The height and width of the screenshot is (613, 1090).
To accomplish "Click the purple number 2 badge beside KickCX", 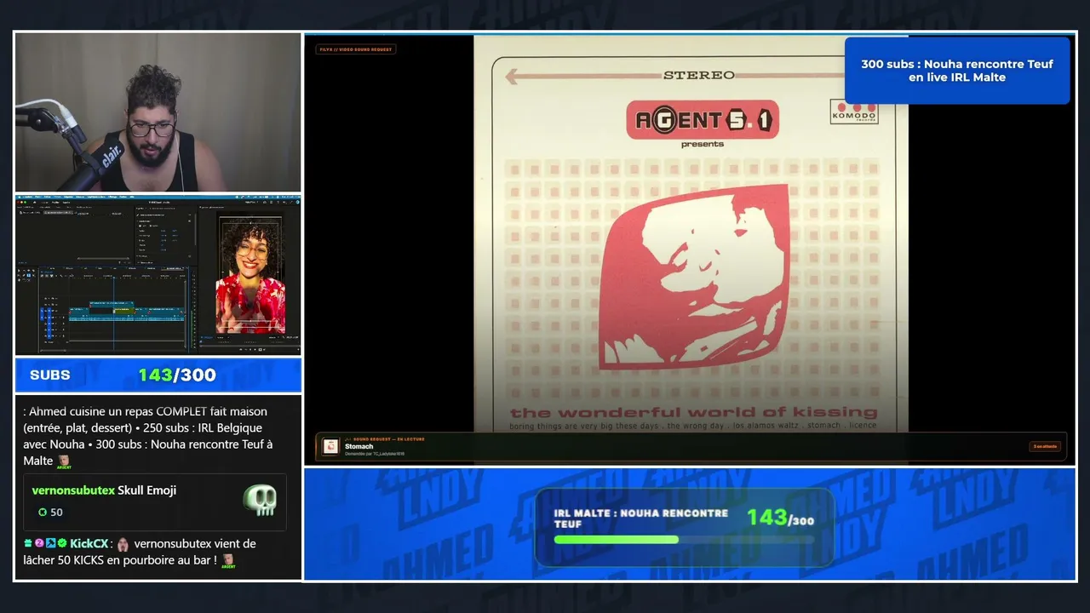I will [x=39, y=543].
